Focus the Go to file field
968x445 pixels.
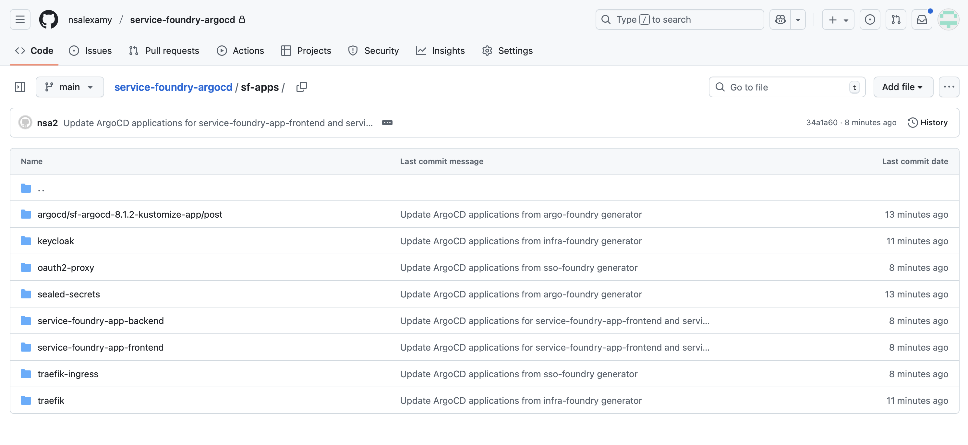click(787, 87)
